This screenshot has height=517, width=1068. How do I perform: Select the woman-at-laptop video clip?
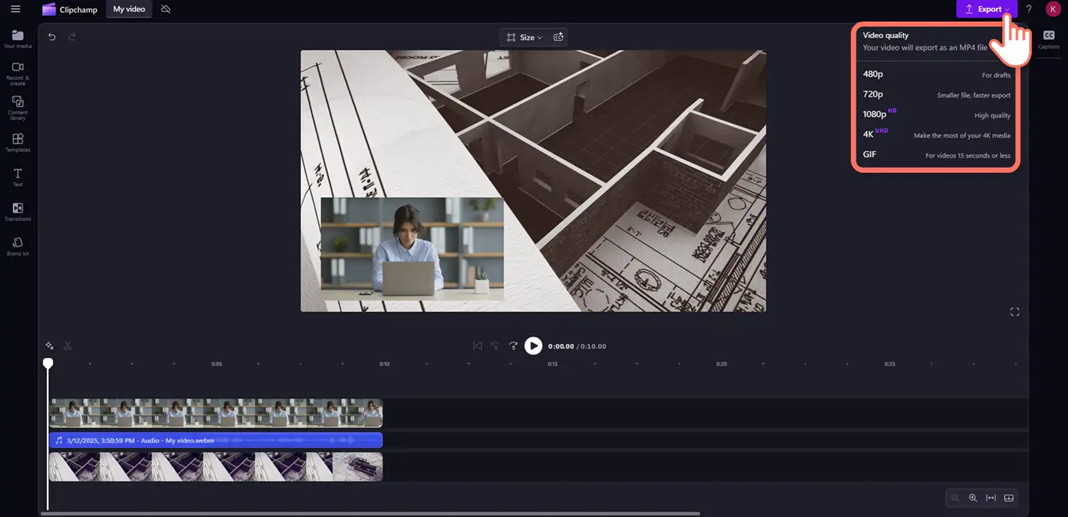216,413
